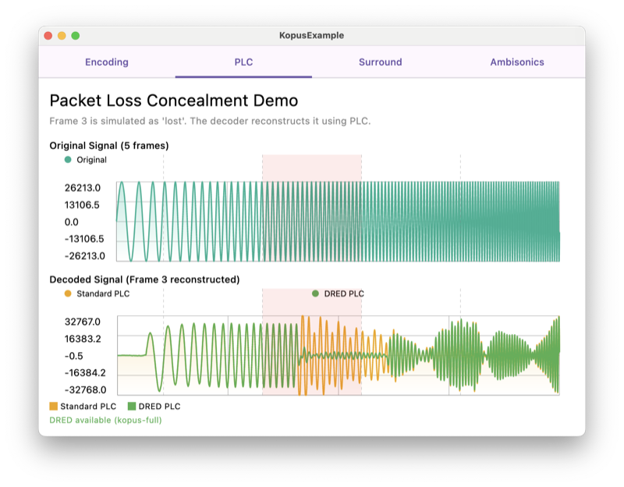Click the green zoom traffic-light button

74,34
